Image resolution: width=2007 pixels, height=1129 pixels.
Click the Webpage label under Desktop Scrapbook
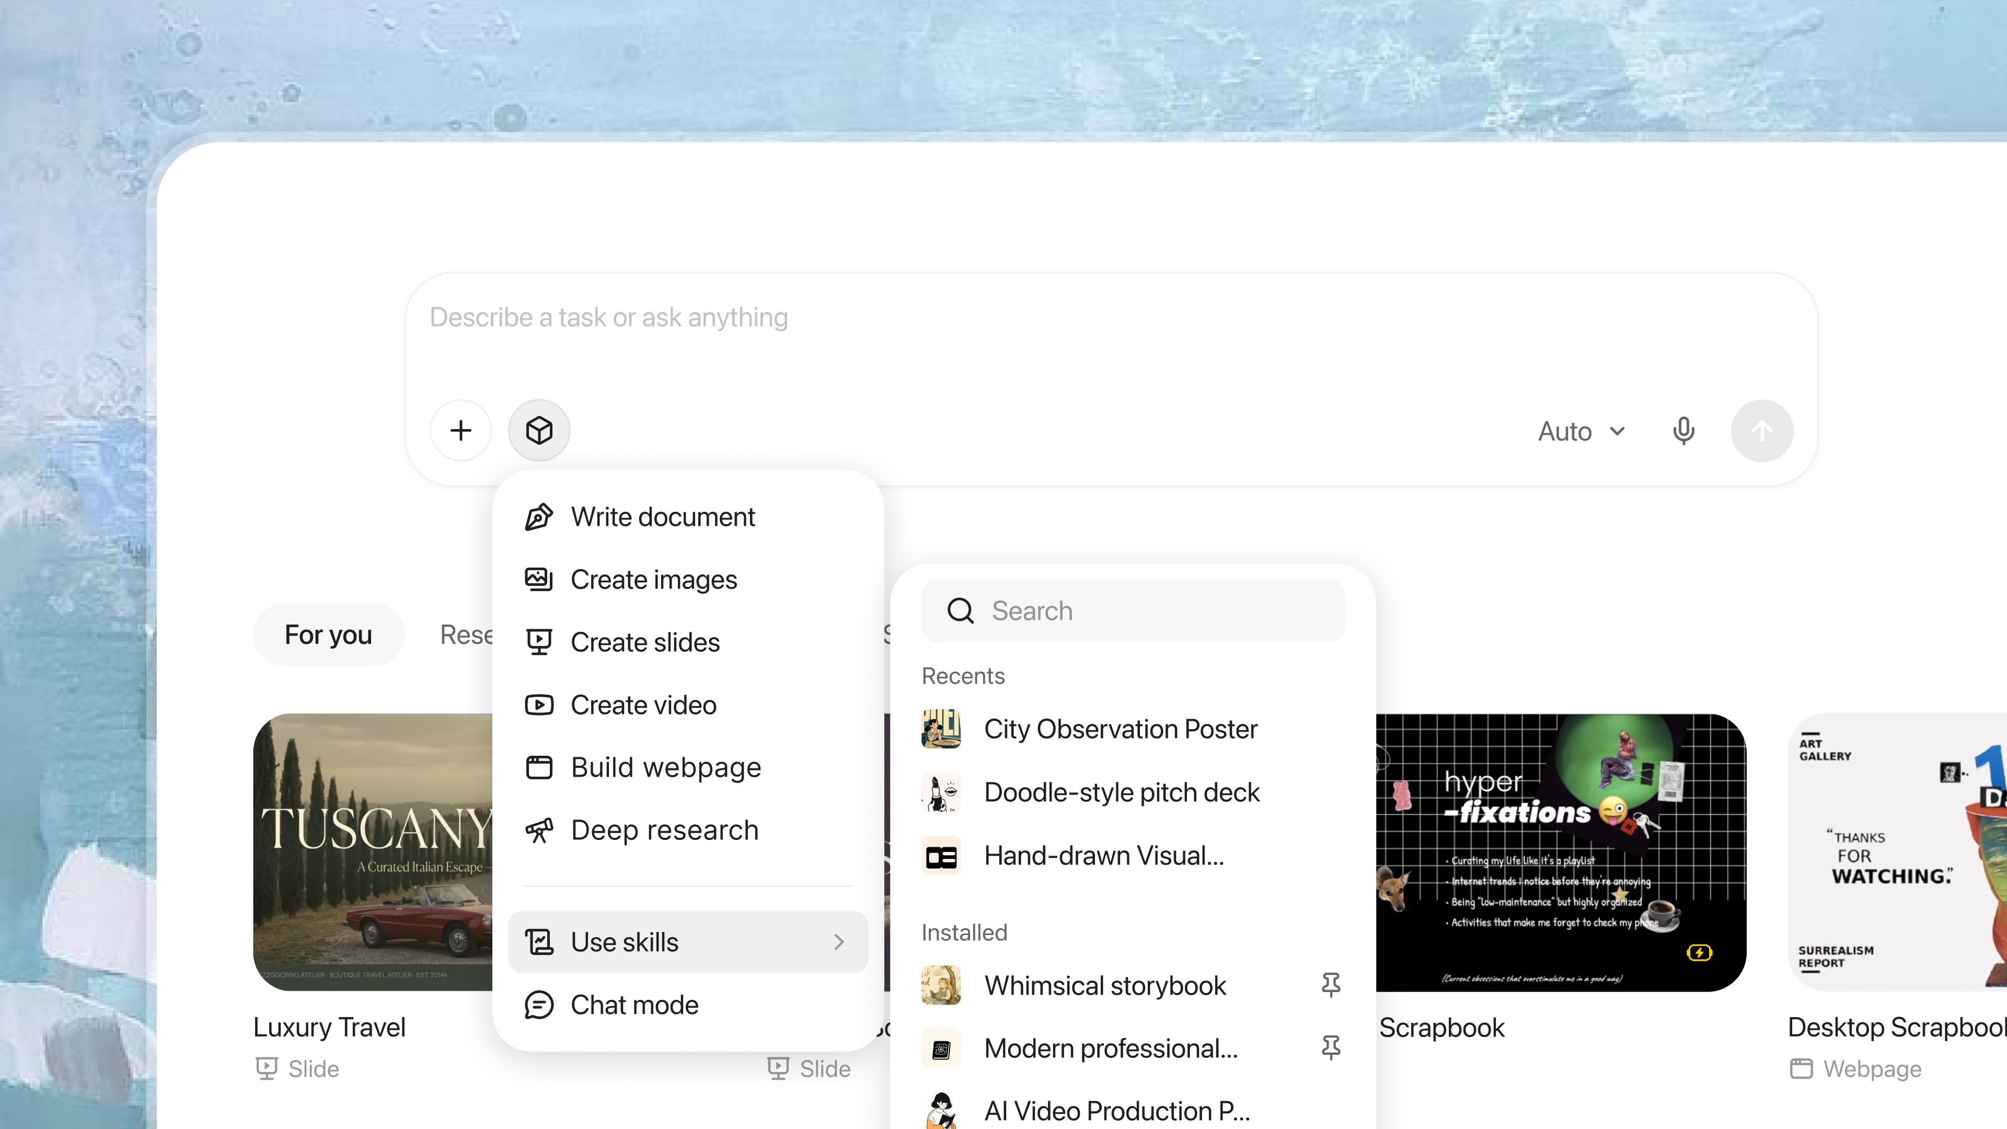coord(1872,1069)
